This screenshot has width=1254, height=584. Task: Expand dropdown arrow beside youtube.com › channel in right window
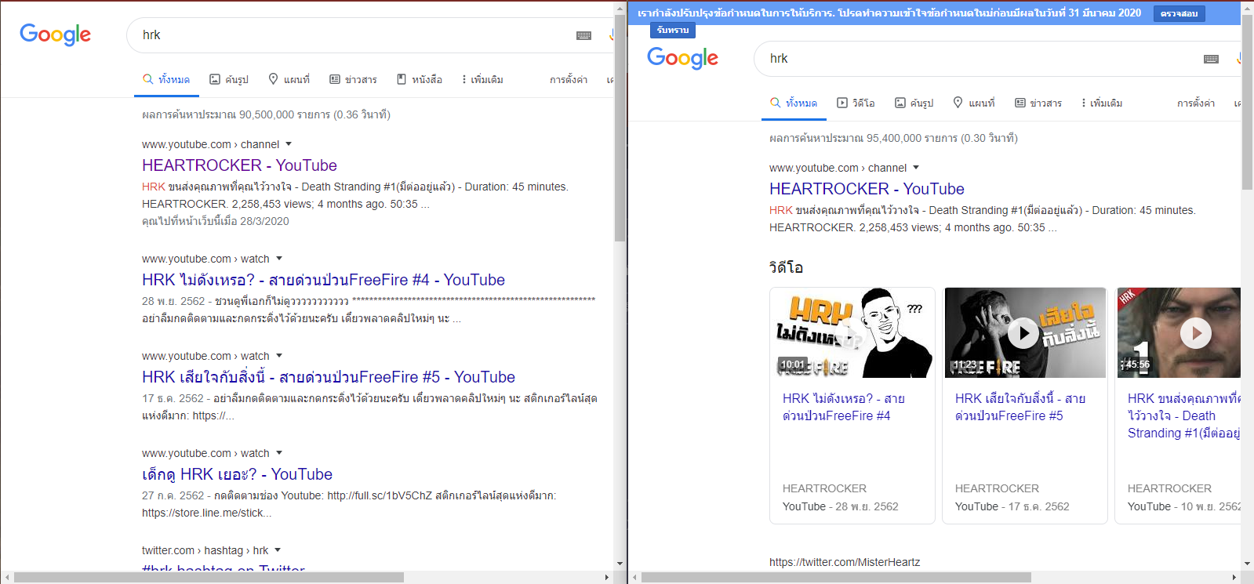916,168
